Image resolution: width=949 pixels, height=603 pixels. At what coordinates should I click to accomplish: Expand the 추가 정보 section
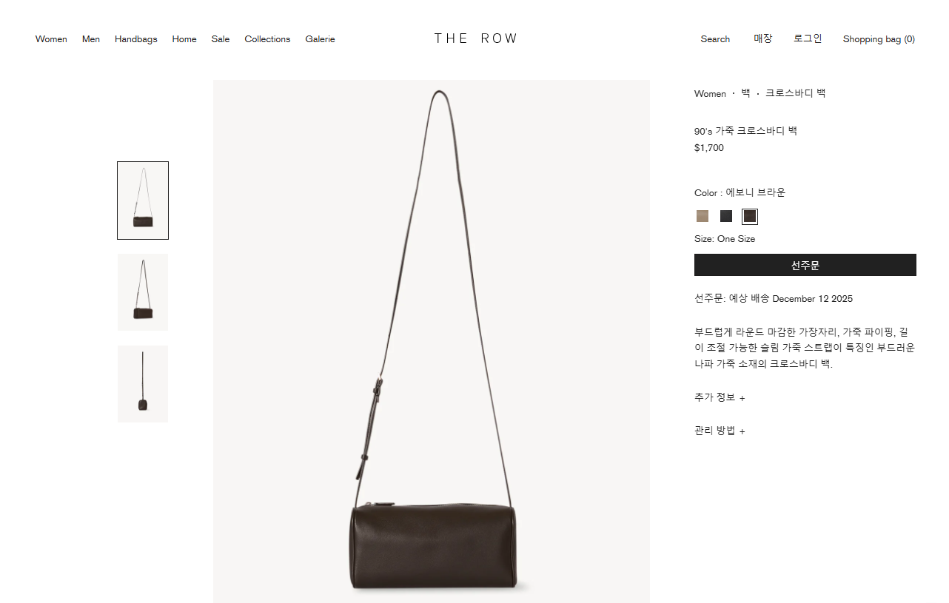(720, 397)
